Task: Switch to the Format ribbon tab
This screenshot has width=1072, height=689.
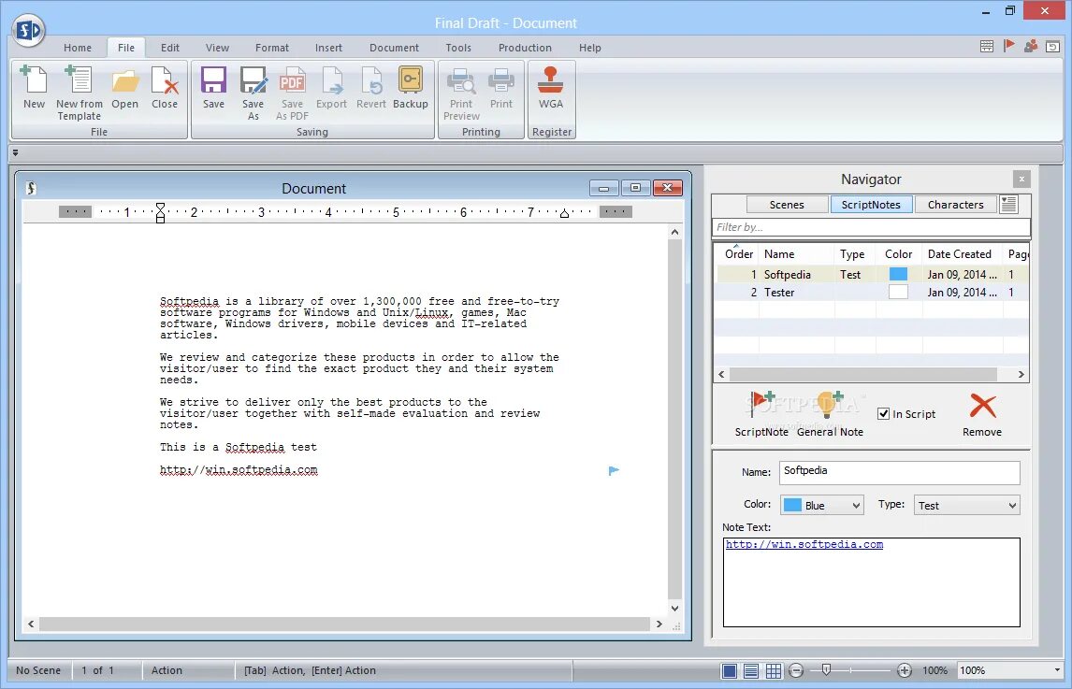Action: (x=272, y=48)
